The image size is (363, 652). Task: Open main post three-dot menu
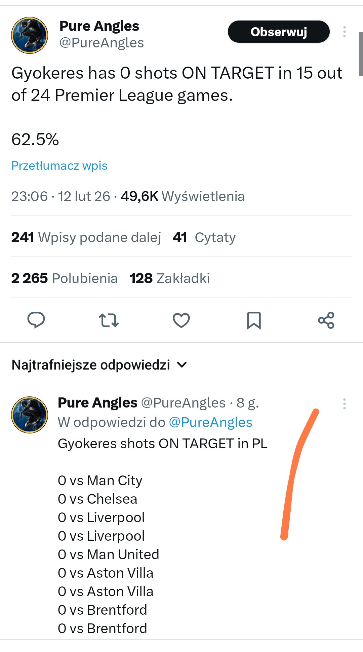click(344, 32)
